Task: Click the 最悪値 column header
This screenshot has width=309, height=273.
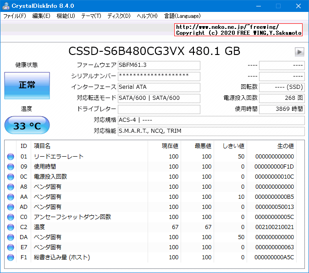Action: click(203, 146)
